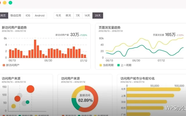The height and width of the screenshot is (116, 186).
Task: Click the 62.89% donut center value
Action: [85, 100]
